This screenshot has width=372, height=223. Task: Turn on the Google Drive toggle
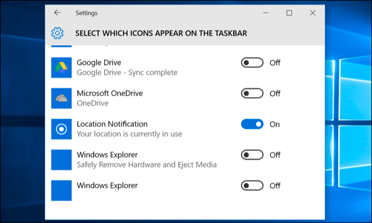point(252,62)
